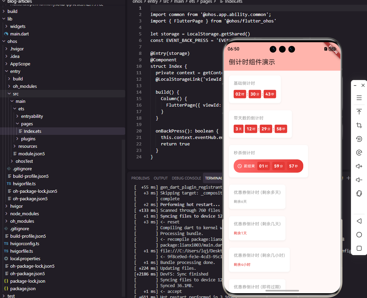Screen dimensions: 367x298
Task: Close the emulator toolbar panel
Action: 363,85
